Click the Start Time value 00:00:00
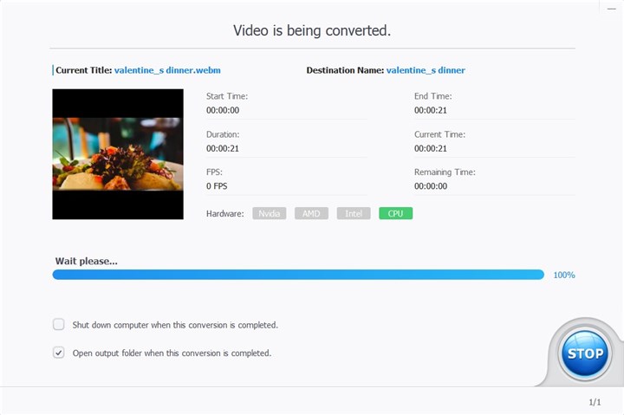 (x=223, y=110)
